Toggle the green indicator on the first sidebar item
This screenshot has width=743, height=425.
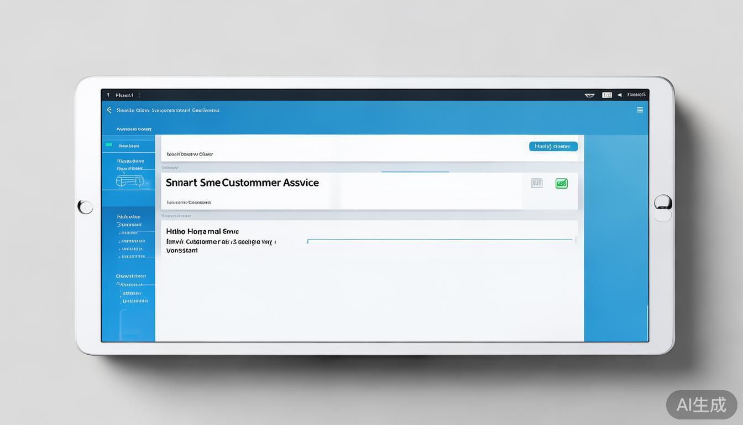109,145
